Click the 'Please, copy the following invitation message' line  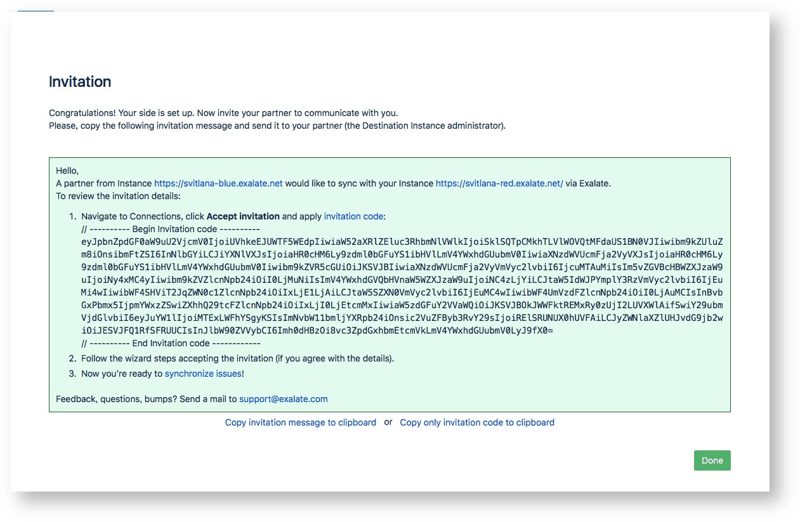(277, 126)
